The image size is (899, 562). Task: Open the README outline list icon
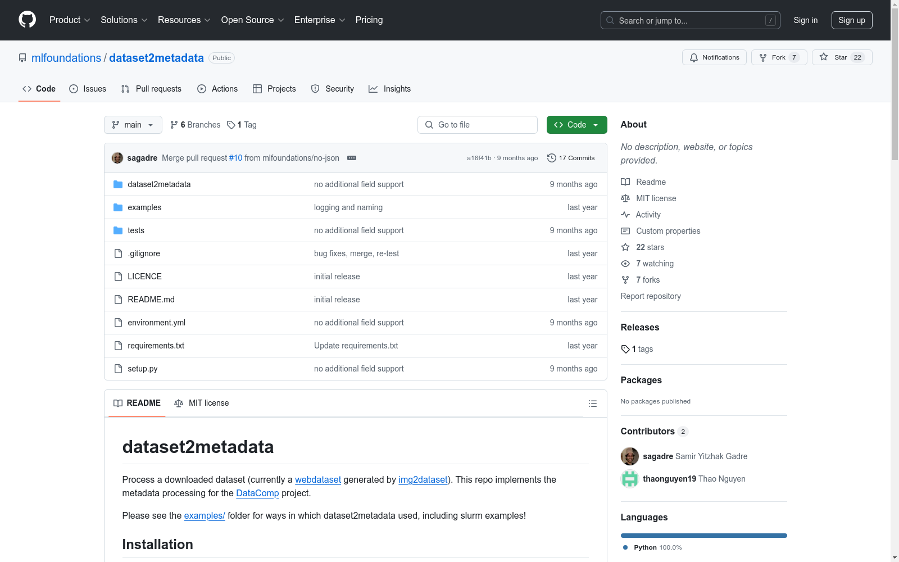click(593, 404)
